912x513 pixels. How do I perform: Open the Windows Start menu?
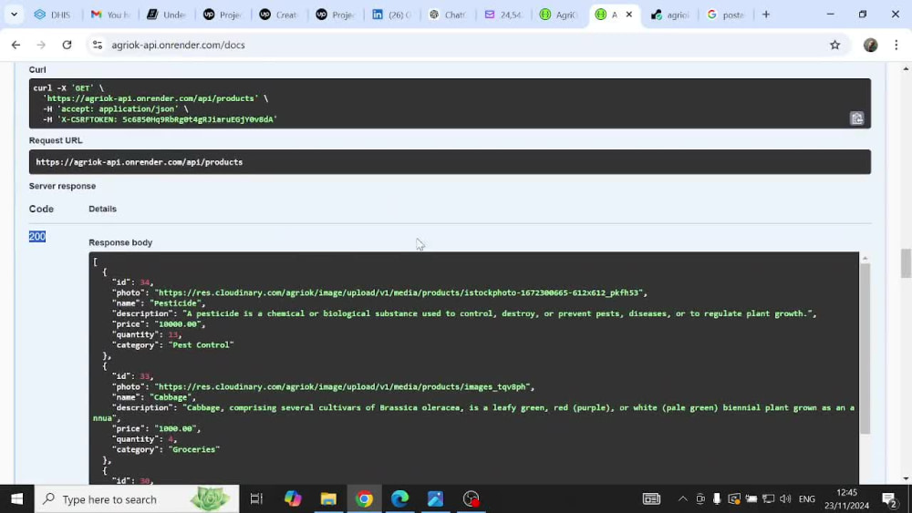[x=16, y=498]
